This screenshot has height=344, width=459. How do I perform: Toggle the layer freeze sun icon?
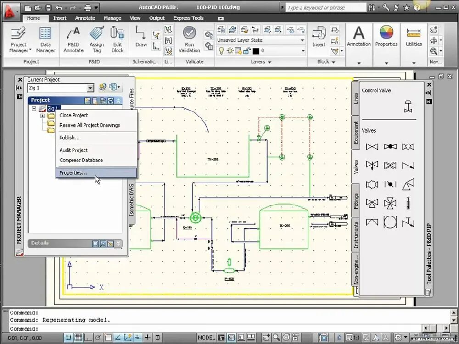tap(230, 51)
